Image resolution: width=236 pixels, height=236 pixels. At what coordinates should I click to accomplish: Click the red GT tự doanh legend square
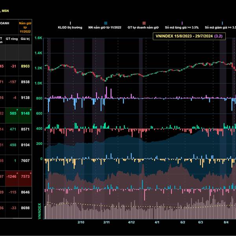[x=144, y=23]
